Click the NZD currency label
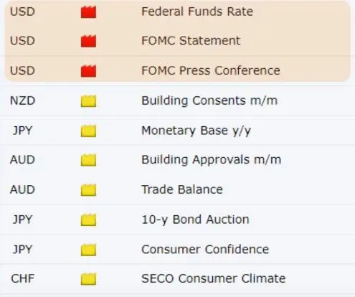 (22, 100)
